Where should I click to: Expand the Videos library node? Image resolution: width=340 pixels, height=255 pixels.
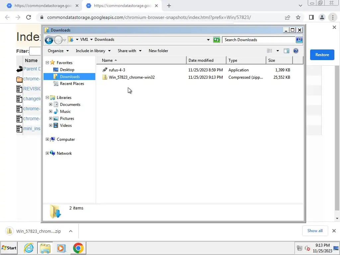pyautogui.click(x=50, y=125)
